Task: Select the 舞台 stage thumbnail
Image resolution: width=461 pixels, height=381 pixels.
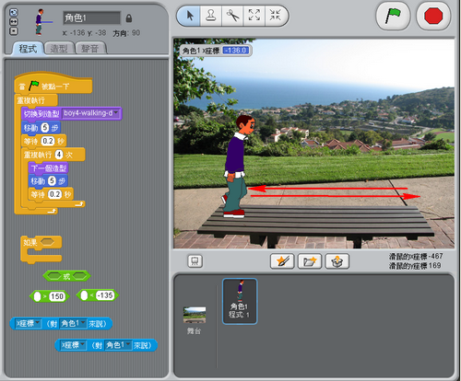Action: (195, 319)
